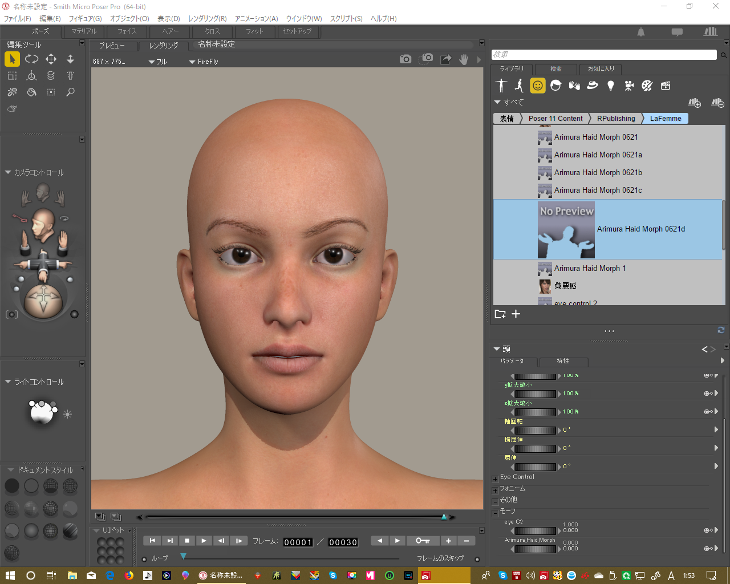
Task: Toggle フレームのスキップ frame skip option
Action: tap(477, 559)
